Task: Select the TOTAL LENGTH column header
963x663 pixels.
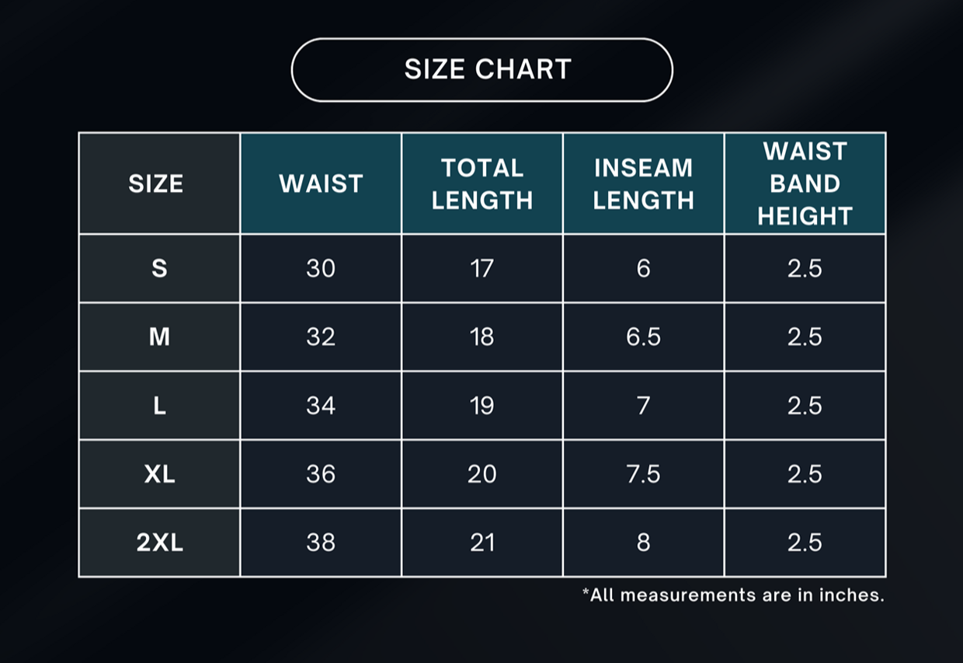Action: tap(482, 184)
